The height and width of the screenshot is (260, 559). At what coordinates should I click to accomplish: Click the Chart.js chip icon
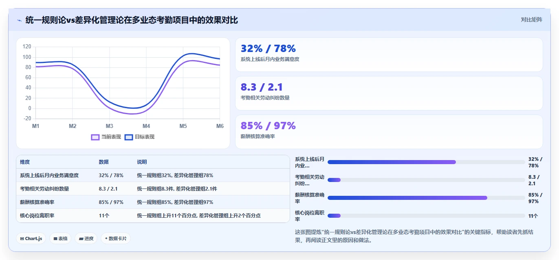22,239
